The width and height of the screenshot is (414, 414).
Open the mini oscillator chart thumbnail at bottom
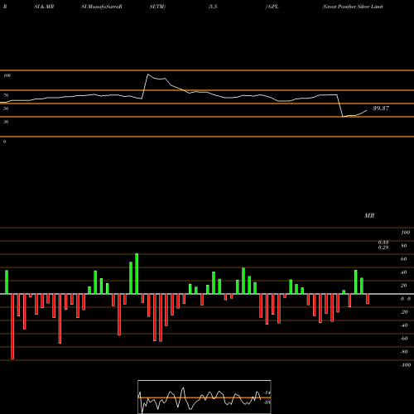tap(205, 397)
